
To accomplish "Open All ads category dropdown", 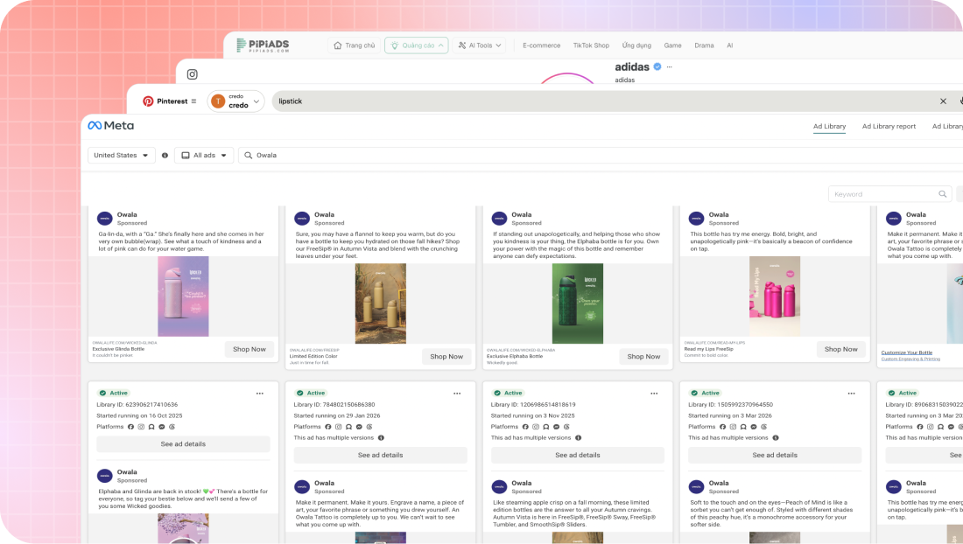I will pos(204,155).
